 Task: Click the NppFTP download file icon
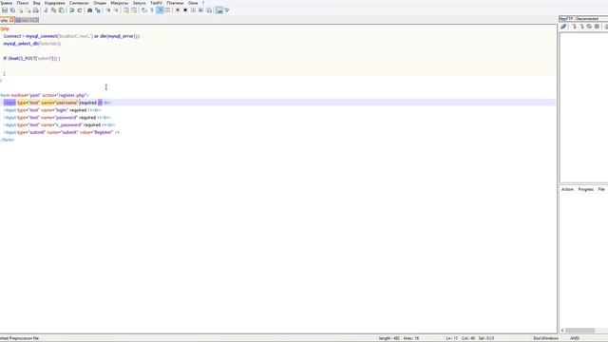(x=574, y=27)
